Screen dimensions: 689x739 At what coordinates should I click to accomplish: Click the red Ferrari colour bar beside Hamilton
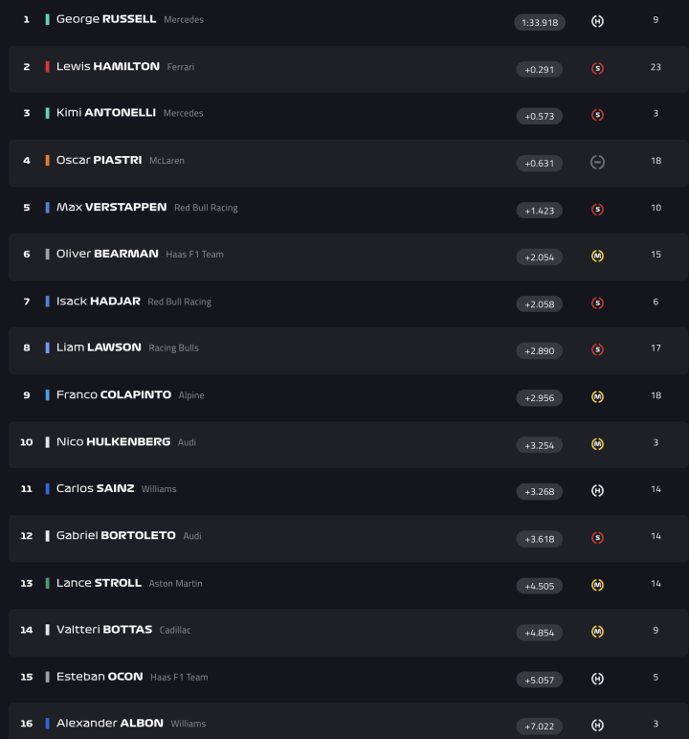47,67
